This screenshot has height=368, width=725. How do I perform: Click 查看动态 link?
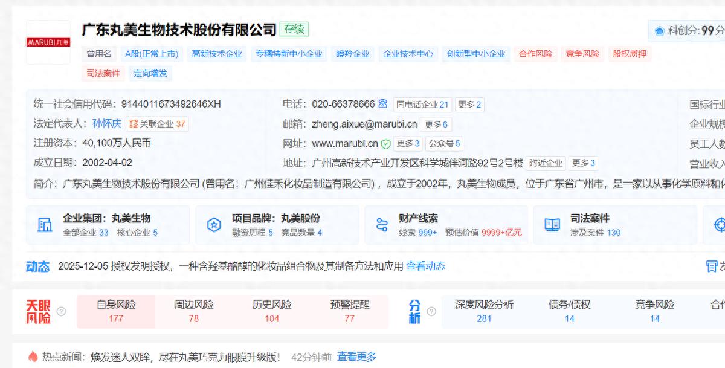point(425,266)
